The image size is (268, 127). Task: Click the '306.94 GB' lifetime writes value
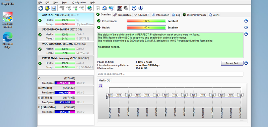coord(141,68)
